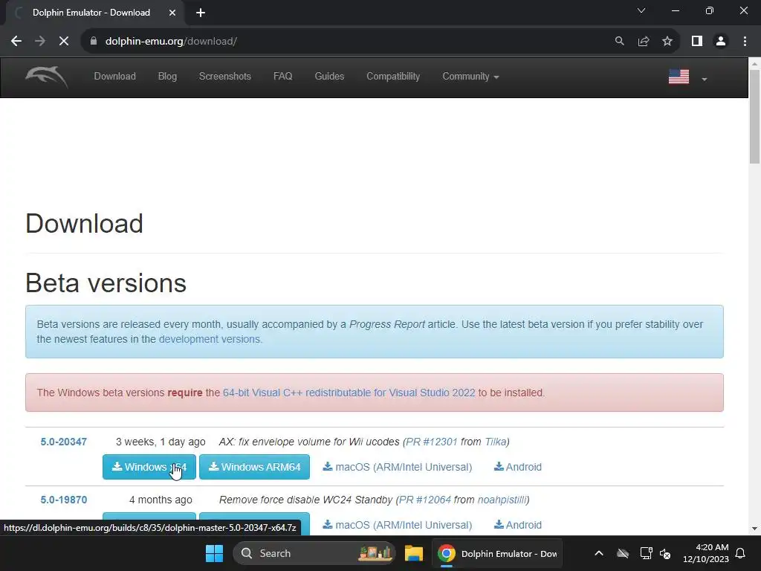The image size is (761, 571).
Task: Click page scrollbar thumb
Action: [x=754, y=117]
